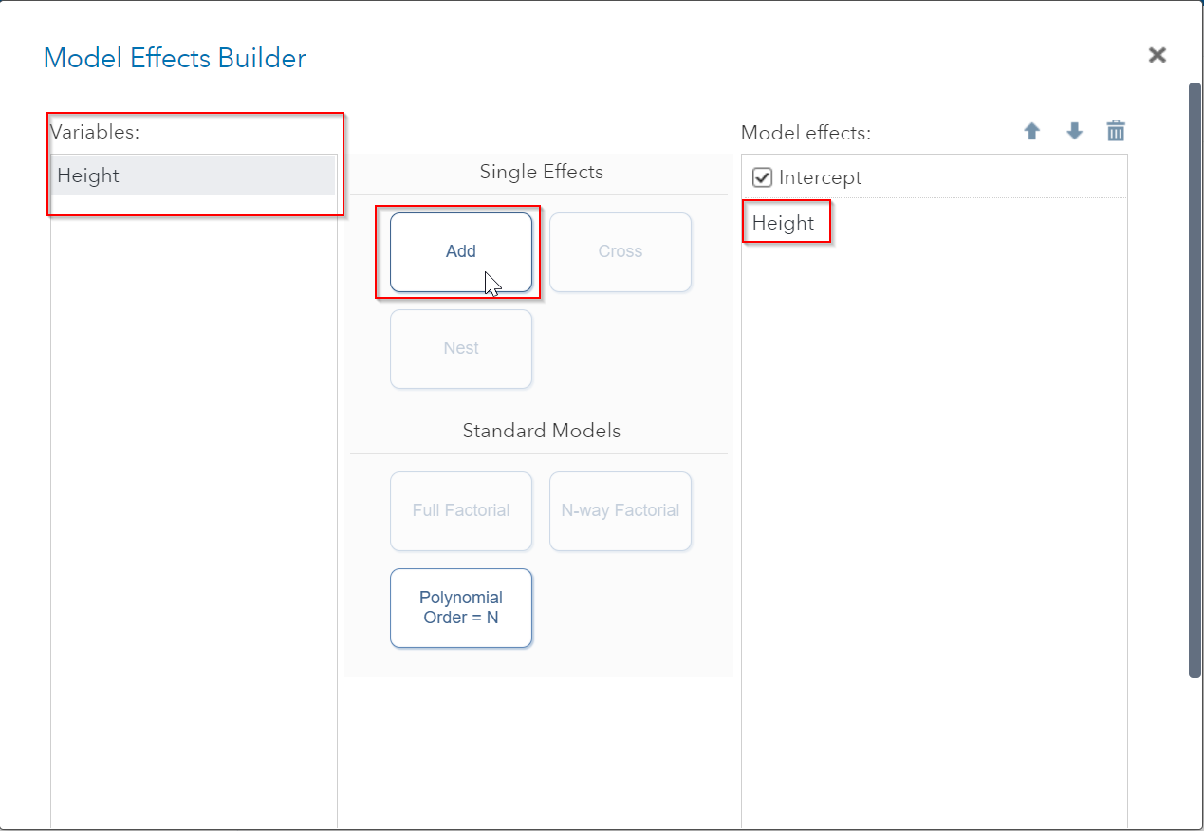Click the move effect down arrow icon
The width and height of the screenshot is (1204, 831).
pos(1073,131)
